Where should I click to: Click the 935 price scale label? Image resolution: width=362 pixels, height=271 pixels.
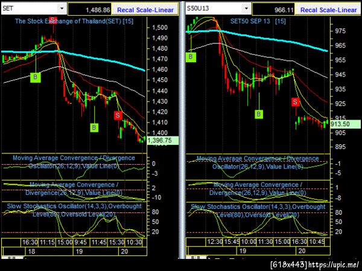pyautogui.click(x=340, y=89)
